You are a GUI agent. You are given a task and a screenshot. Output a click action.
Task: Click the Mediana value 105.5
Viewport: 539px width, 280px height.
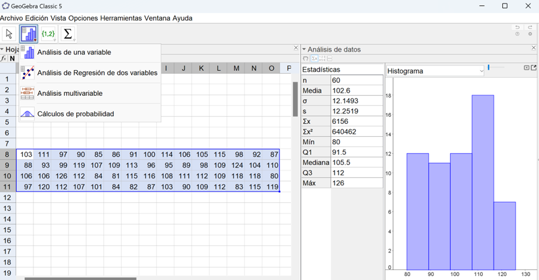click(x=357, y=163)
